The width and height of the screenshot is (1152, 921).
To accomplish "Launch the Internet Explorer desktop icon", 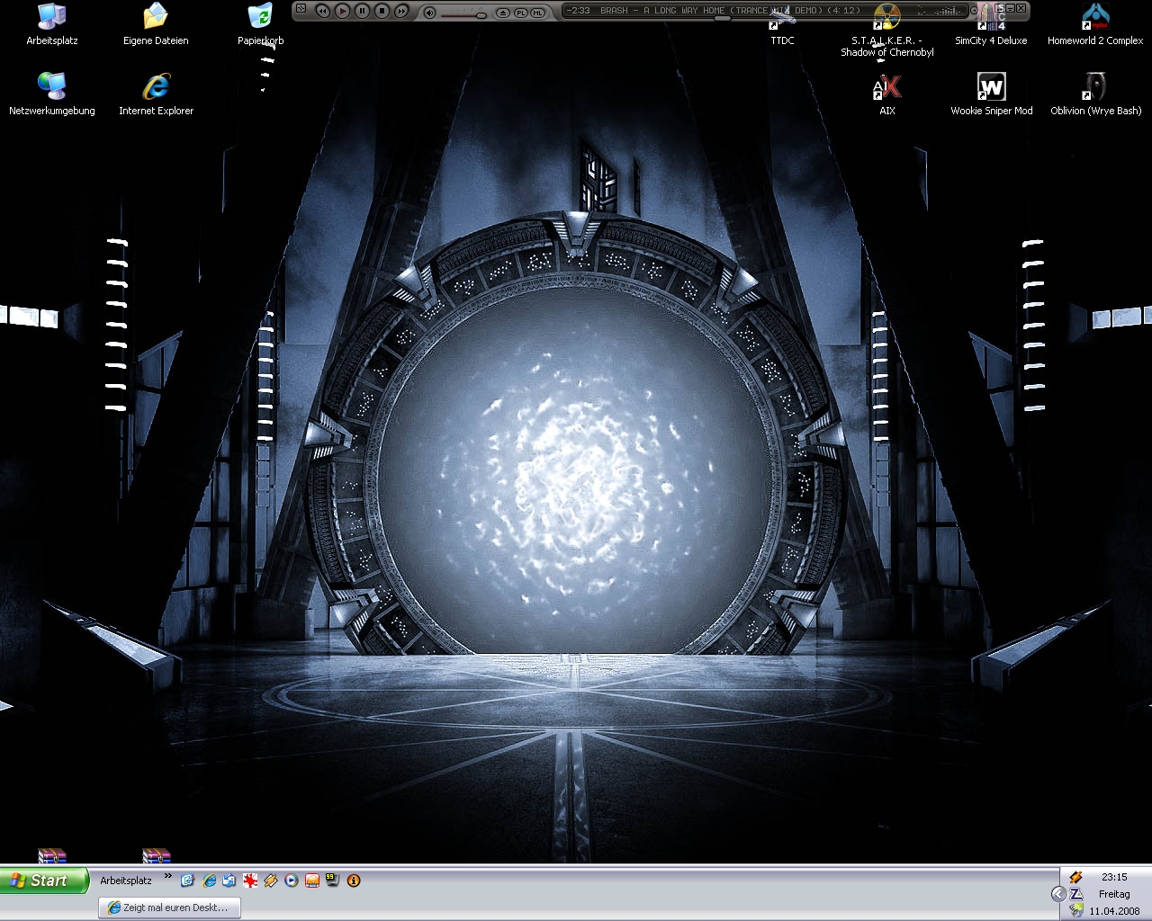I will pyautogui.click(x=156, y=94).
